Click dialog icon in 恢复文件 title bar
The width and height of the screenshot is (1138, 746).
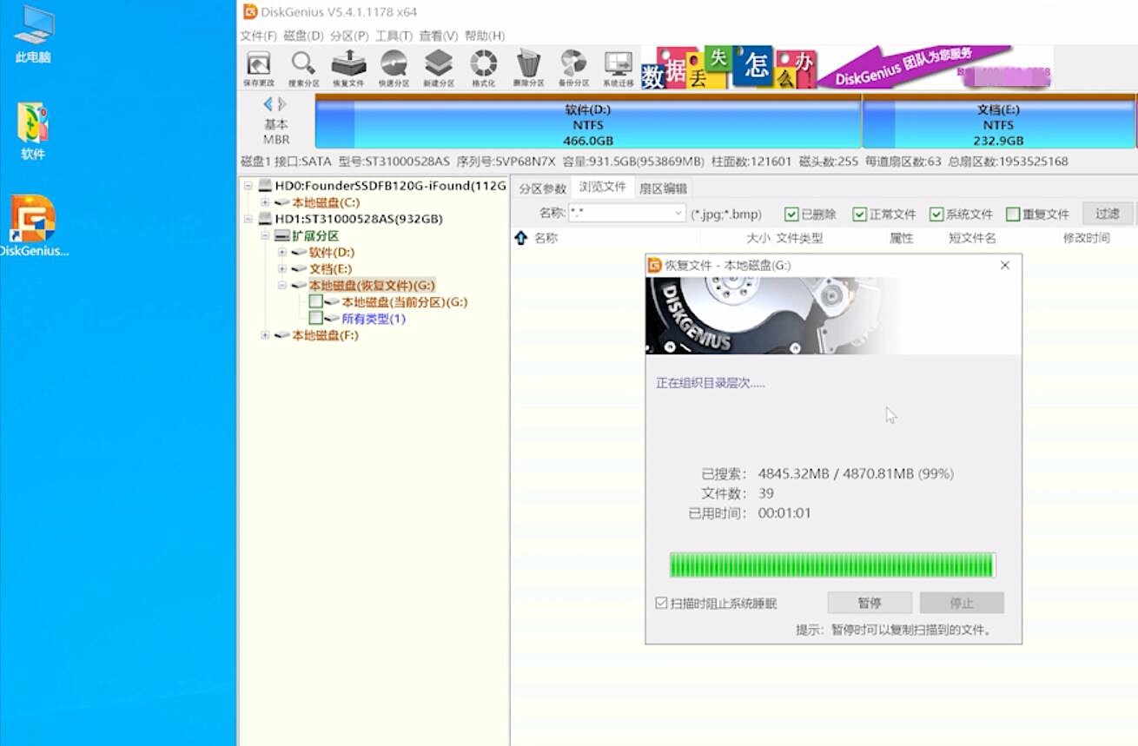[x=654, y=265]
